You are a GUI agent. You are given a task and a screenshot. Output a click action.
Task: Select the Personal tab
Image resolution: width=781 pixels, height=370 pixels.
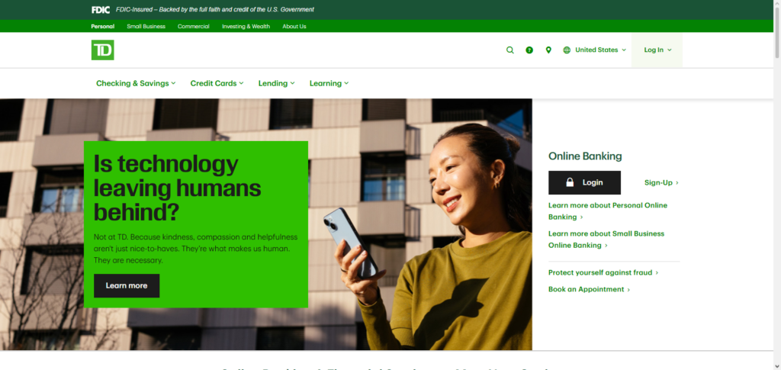coord(103,27)
